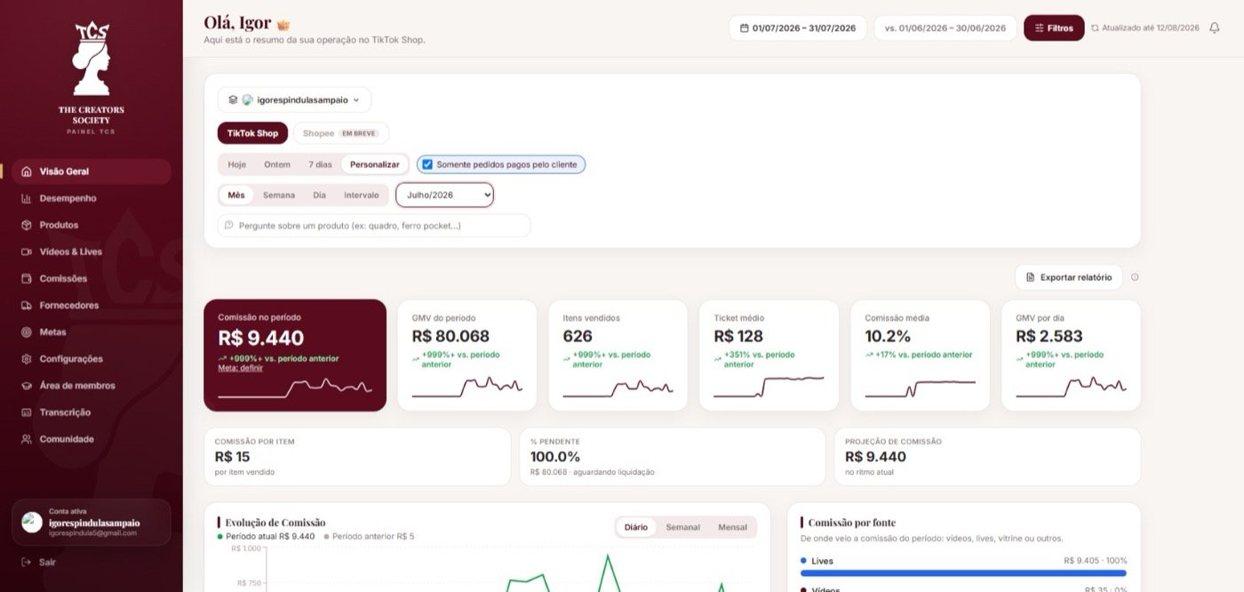
Task: Click the Comissão média card
Action: pos(920,356)
